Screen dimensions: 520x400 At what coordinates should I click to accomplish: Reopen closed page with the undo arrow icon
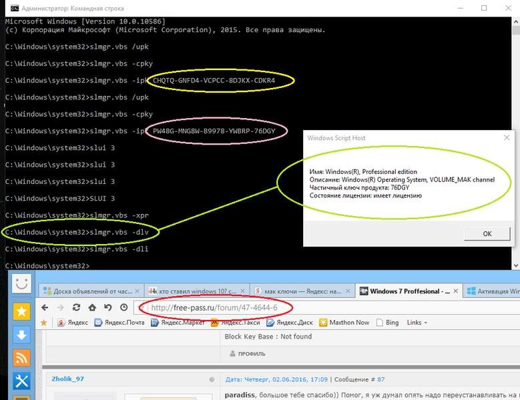tap(107, 307)
